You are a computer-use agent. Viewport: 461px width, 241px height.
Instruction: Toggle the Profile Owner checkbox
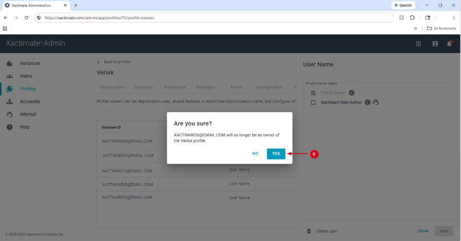(x=313, y=93)
